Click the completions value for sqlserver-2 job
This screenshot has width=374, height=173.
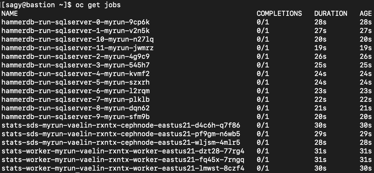tap(263, 57)
